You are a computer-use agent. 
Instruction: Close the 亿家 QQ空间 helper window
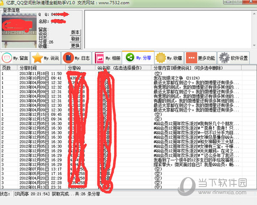(250, 2)
